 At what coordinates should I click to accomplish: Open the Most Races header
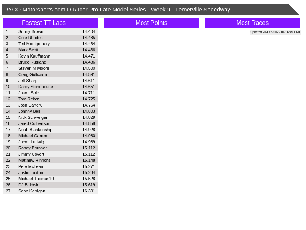tap(252, 23)
